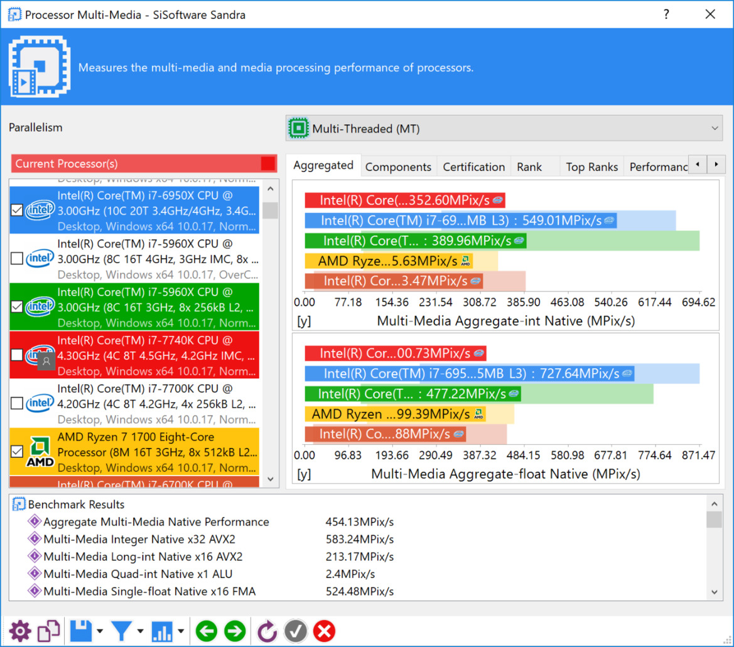Click processor list scroll up arrow
734x647 pixels.
pos(270,188)
